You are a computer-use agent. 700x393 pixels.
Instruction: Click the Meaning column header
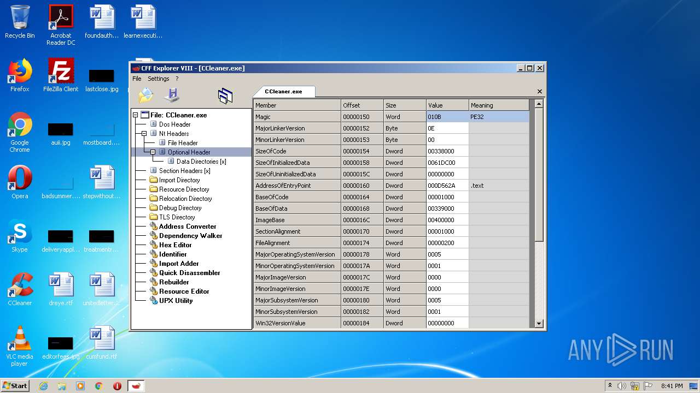[x=499, y=105]
